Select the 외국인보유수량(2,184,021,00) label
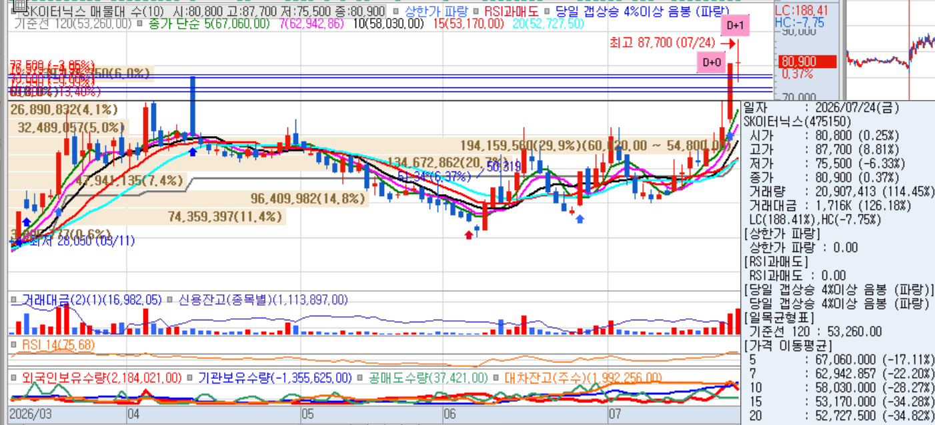 (x=101, y=378)
